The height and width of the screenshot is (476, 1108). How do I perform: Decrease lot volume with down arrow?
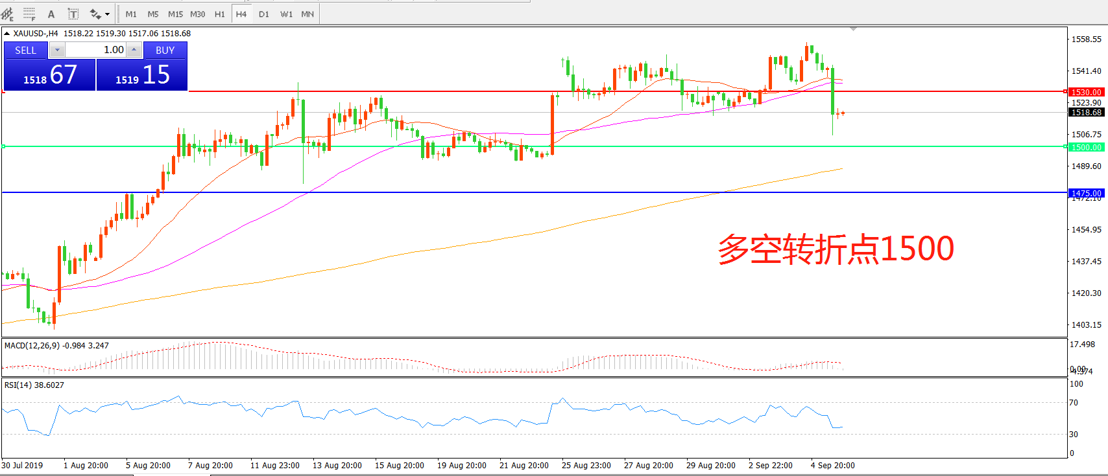(x=57, y=50)
